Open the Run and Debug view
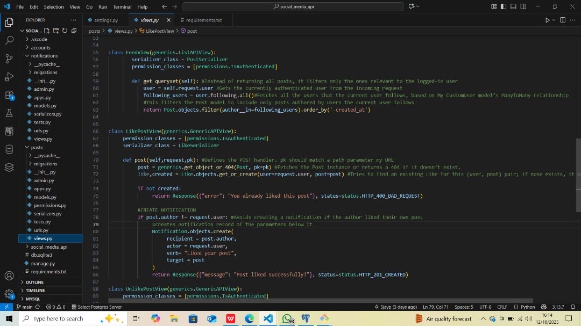The width and height of the screenshot is (581, 326). point(9,77)
